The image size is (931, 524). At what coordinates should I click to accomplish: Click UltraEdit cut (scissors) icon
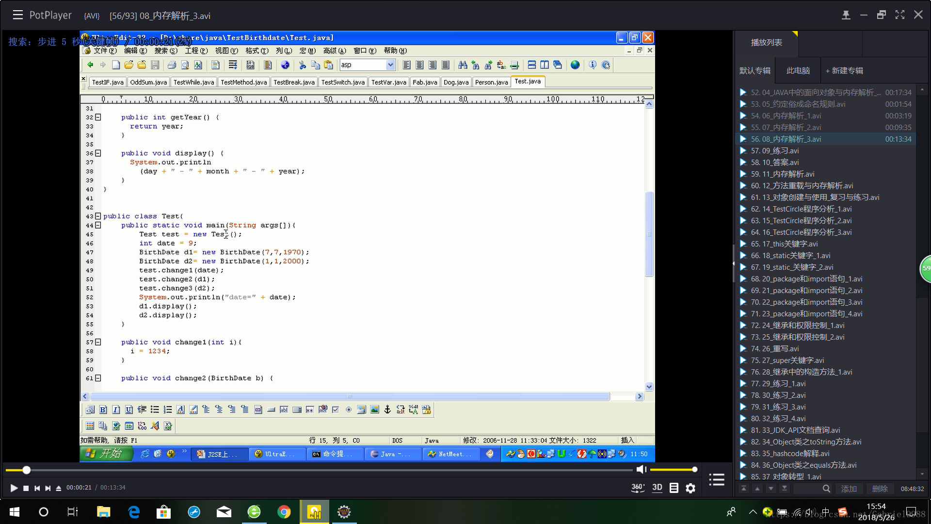(x=303, y=65)
